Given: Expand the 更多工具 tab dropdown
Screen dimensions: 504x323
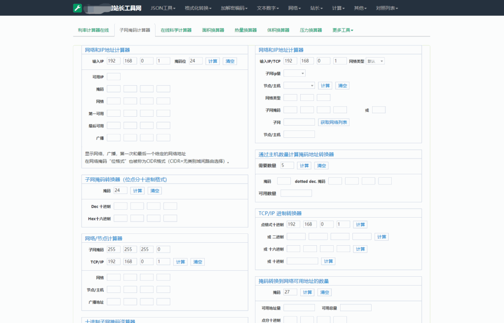Looking at the screenshot, I should [x=343, y=30].
